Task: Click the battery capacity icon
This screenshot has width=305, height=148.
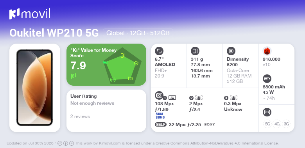Action: (x=267, y=79)
